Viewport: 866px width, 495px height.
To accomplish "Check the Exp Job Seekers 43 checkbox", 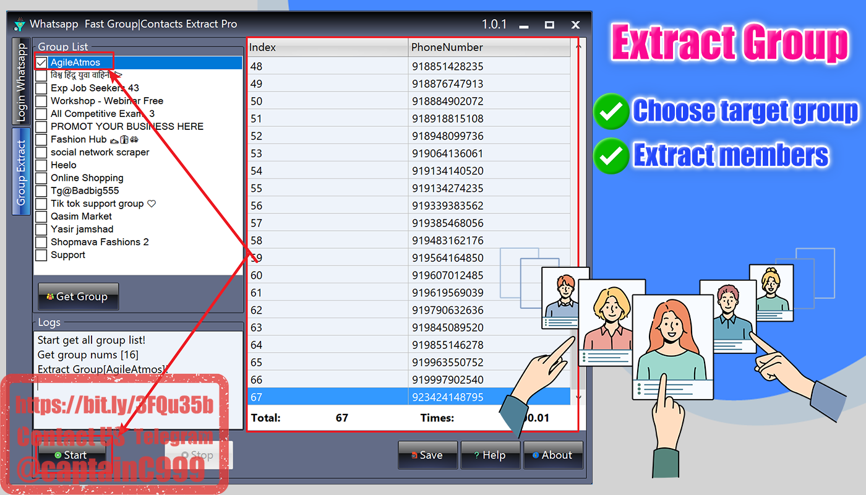I will (41, 88).
